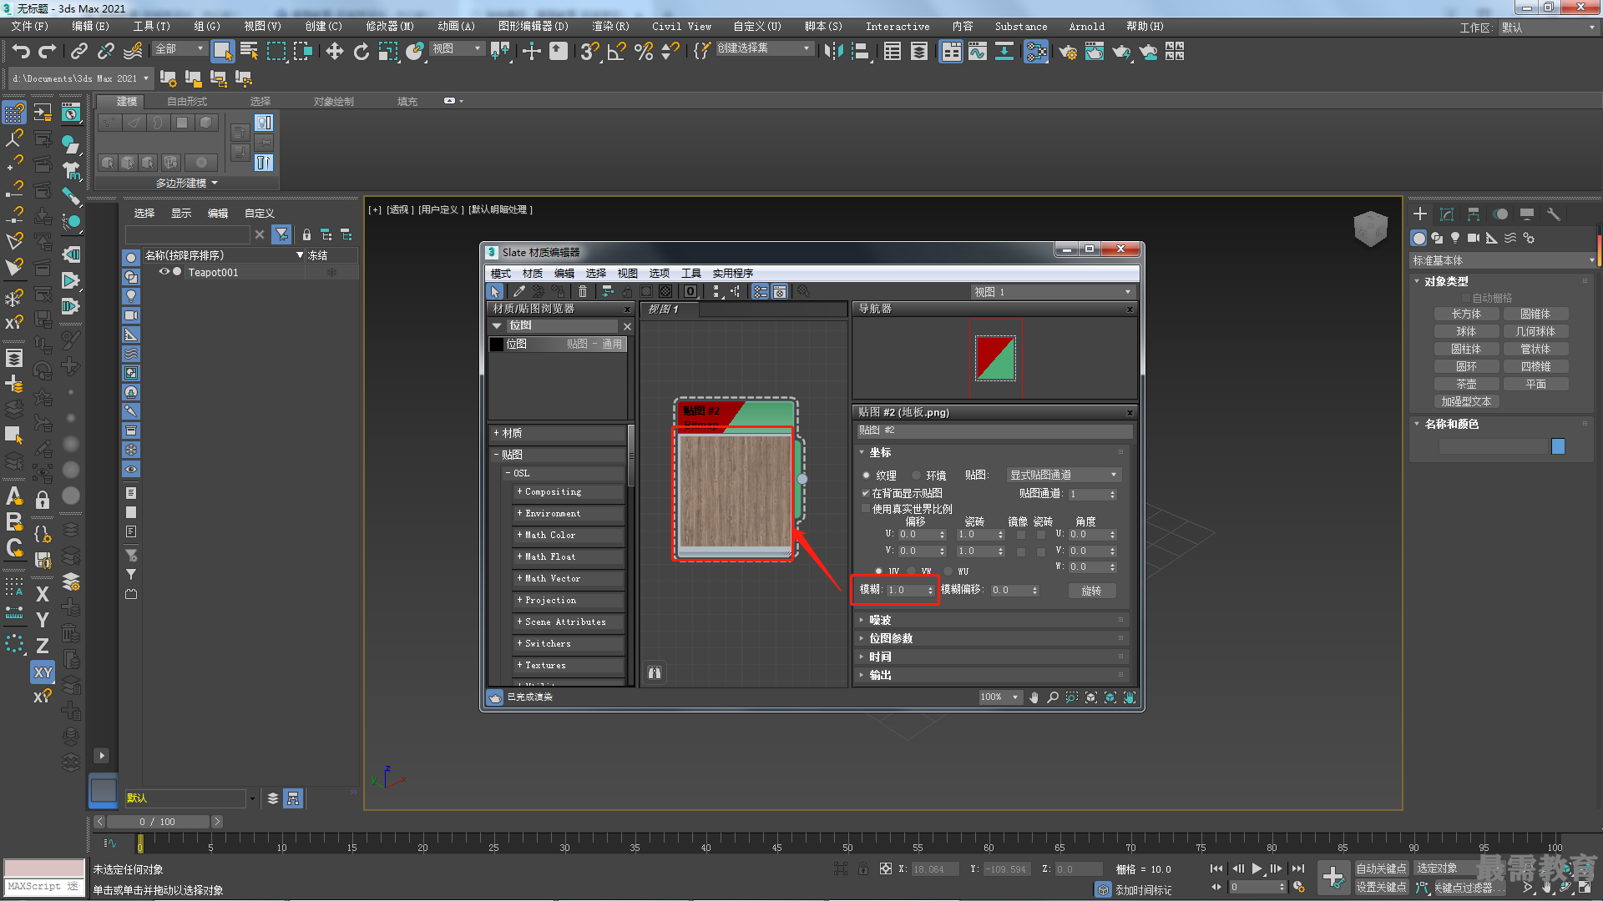Open Render Setup teapot icon

point(1068,52)
